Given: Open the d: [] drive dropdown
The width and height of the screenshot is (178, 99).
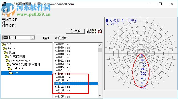Looking at the screenshot, I should pos(32,38).
